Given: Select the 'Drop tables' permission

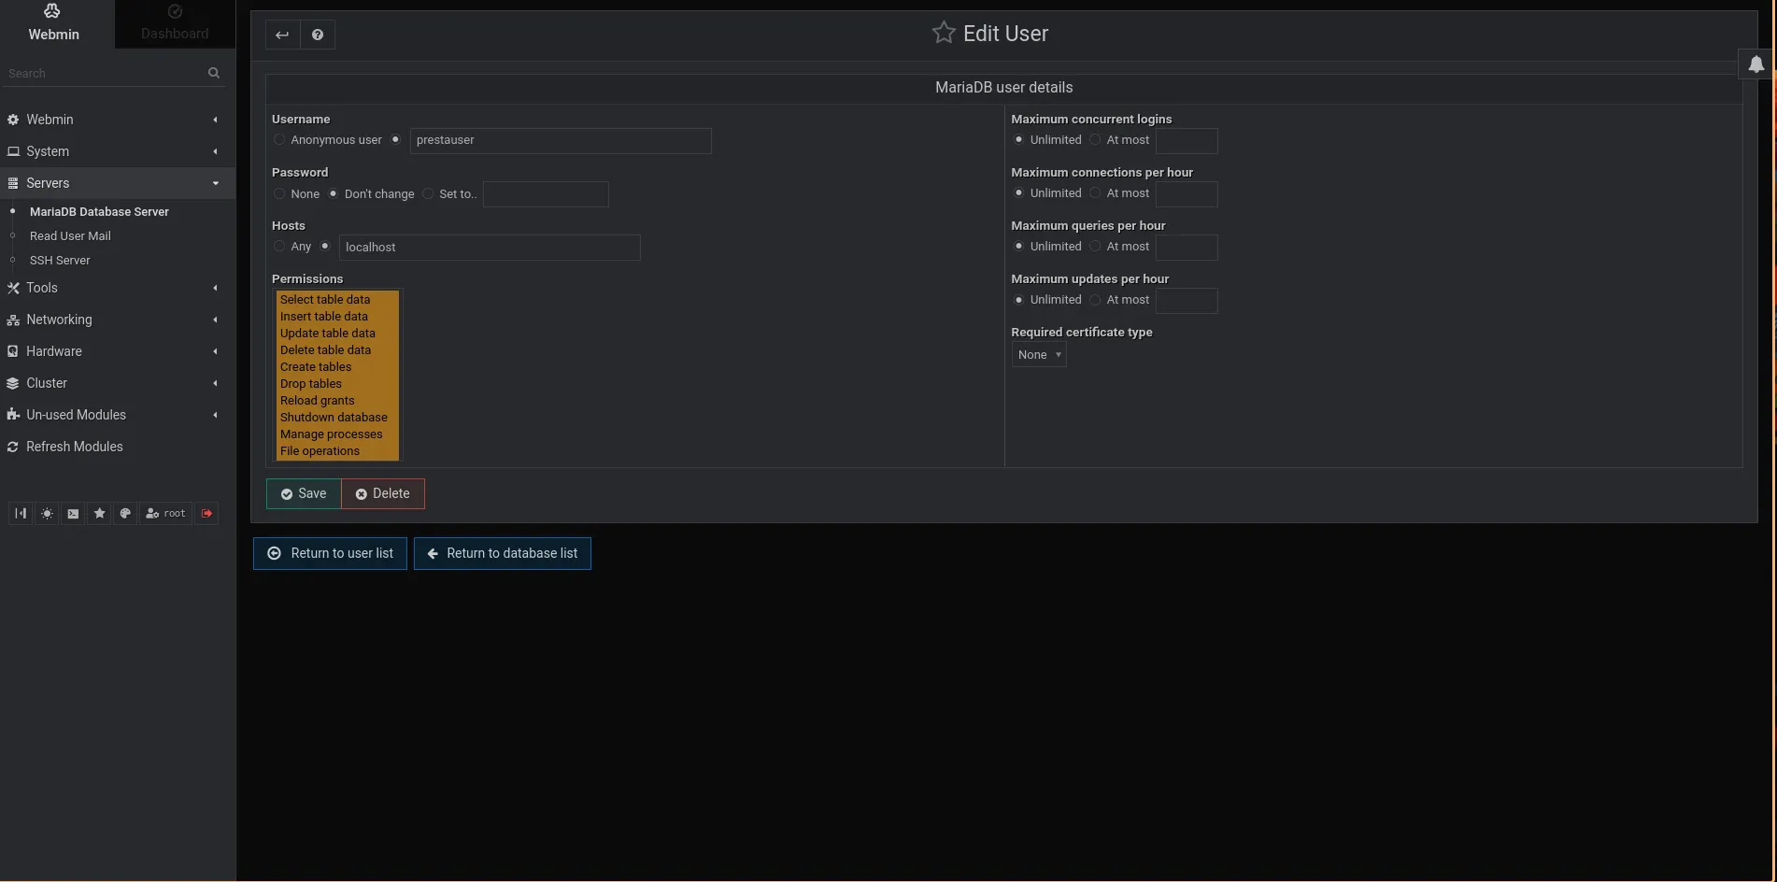Looking at the screenshot, I should point(337,384).
